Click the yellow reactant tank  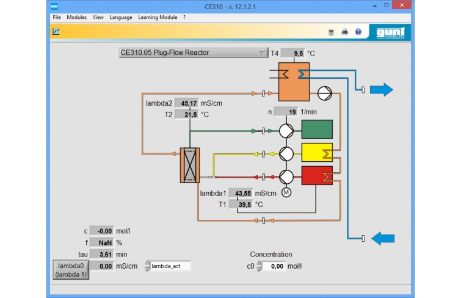(x=317, y=153)
